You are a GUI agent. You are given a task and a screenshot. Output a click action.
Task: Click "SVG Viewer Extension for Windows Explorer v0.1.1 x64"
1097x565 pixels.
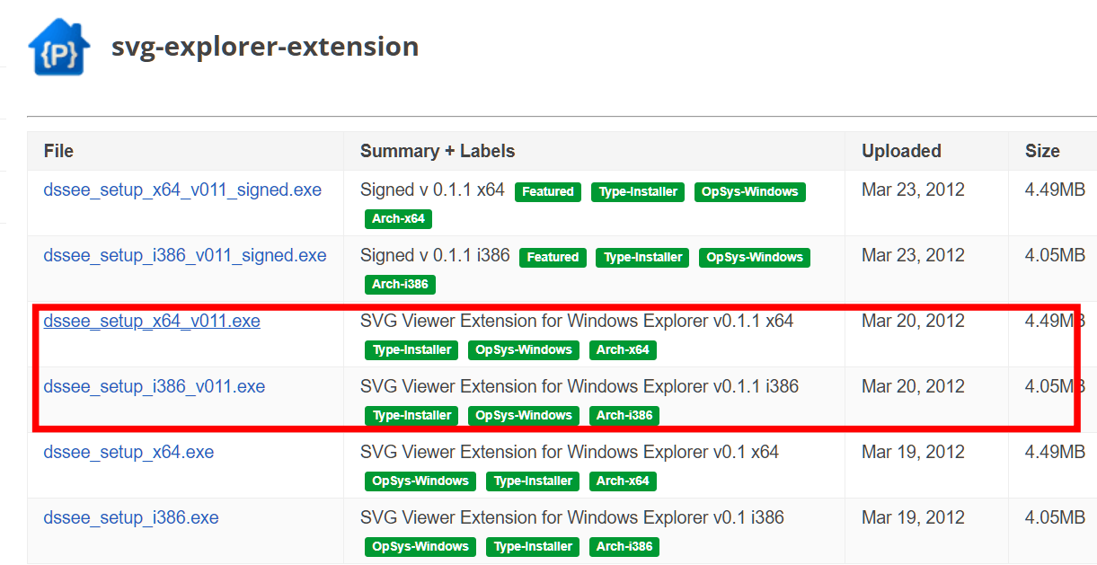[577, 322]
